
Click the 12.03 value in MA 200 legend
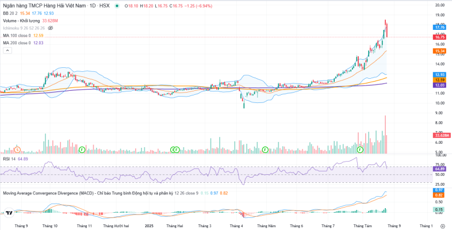[x=38, y=43]
